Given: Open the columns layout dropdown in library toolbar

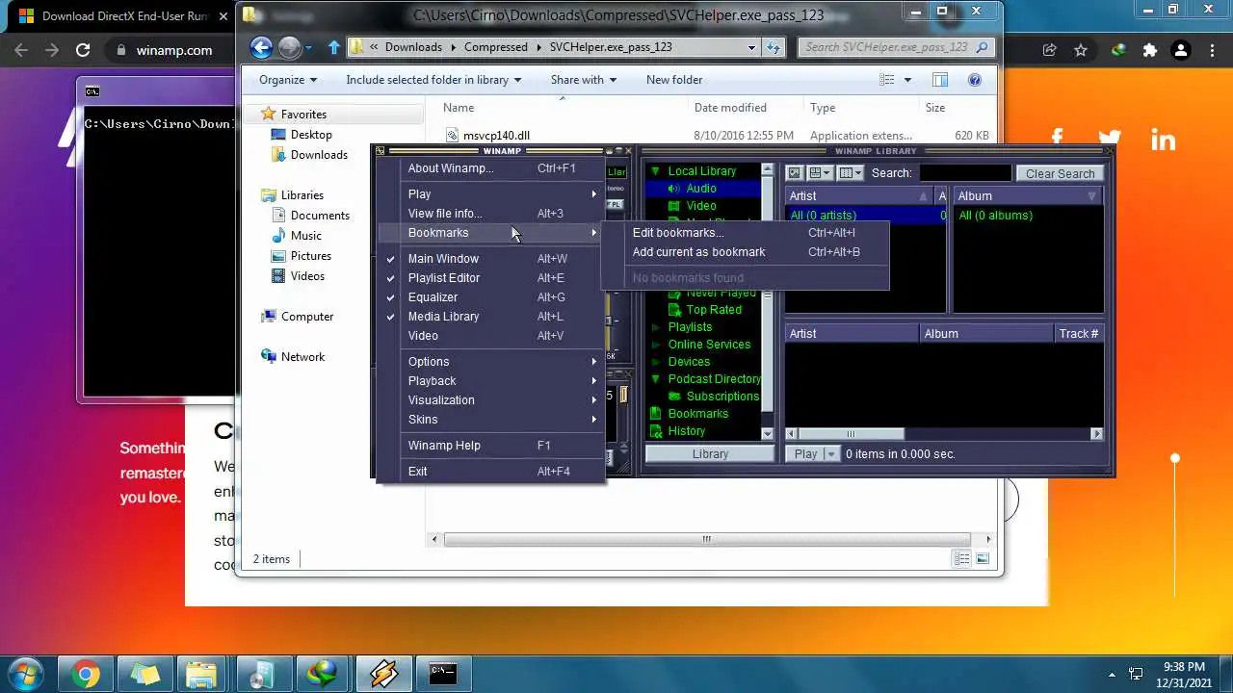Looking at the screenshot, I should tap(850, 173).
